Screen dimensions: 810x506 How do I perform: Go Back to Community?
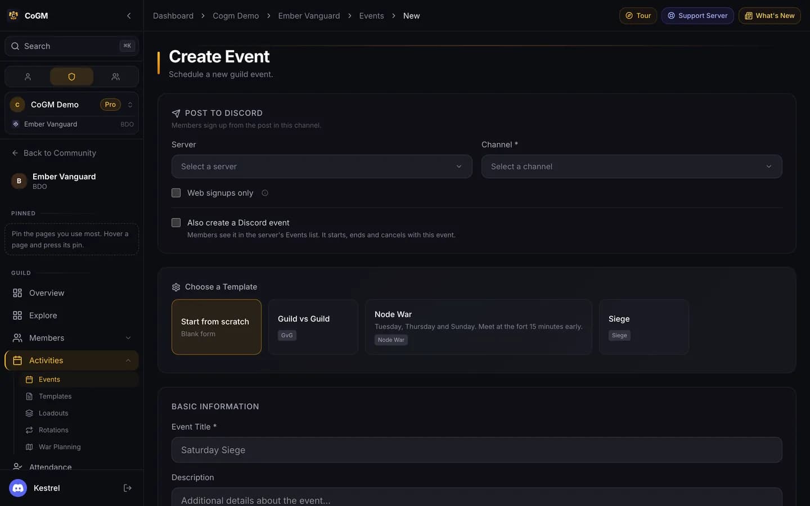pyautogui.click(x=54, y=153)
